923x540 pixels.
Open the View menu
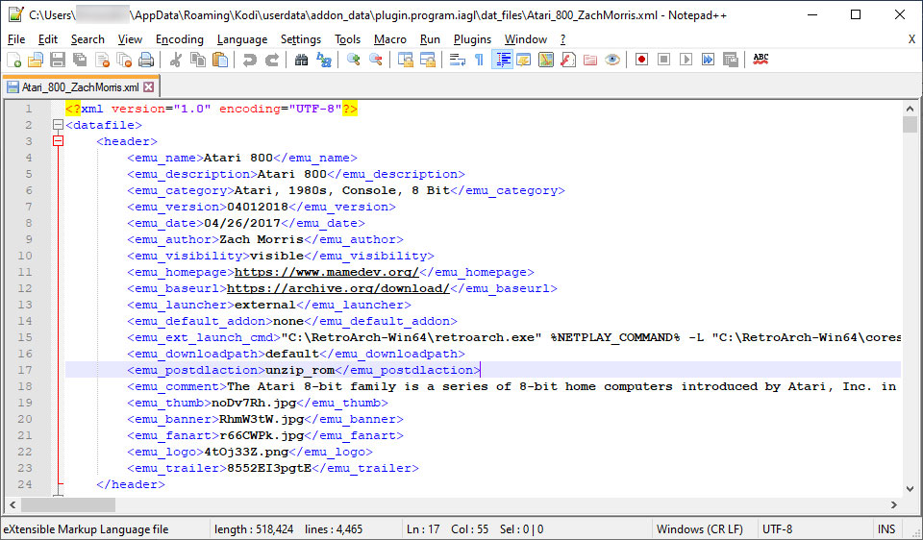click(130, 39)
